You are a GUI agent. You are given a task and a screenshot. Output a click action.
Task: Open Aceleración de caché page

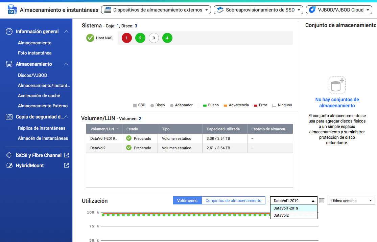click(39, 95)
